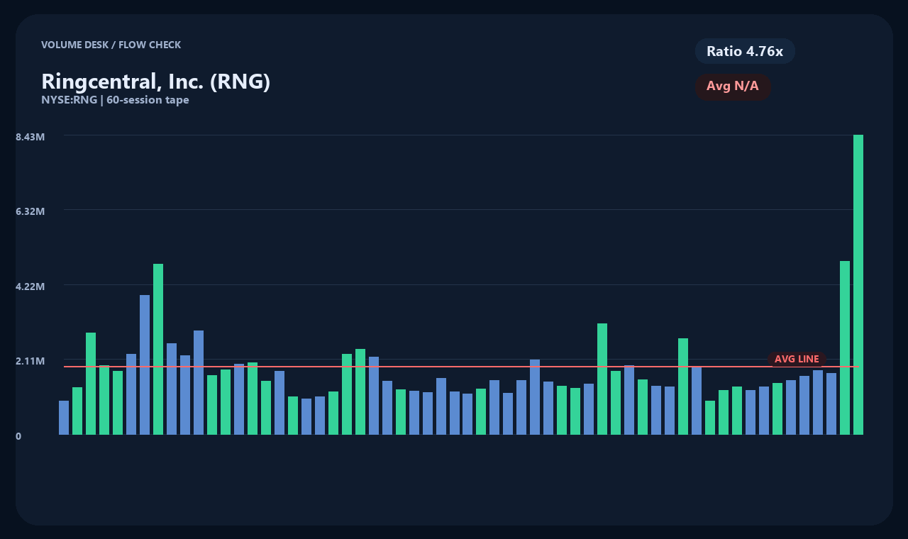Screen dimensions: 908x539
Task: Click the 4.22M axis label
Action: point(31,287)
